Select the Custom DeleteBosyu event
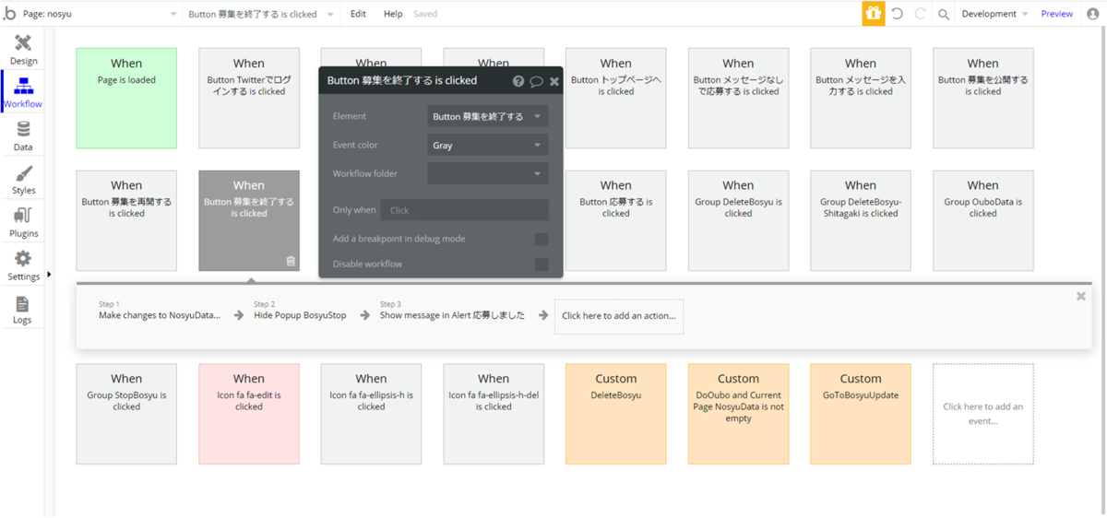 point(615,414)
